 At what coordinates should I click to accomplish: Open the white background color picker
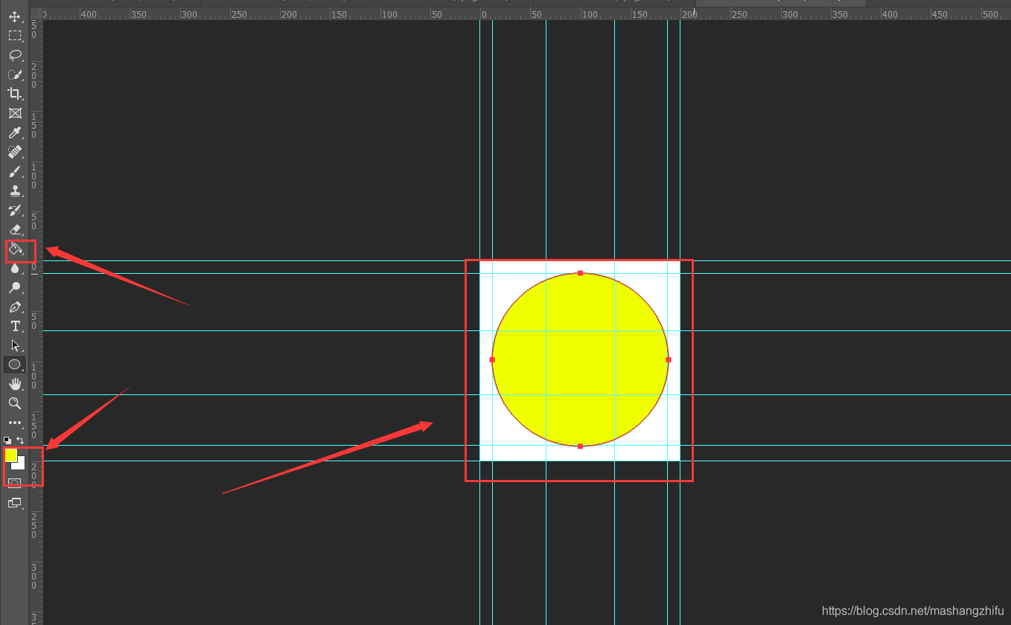click(22, 465)
